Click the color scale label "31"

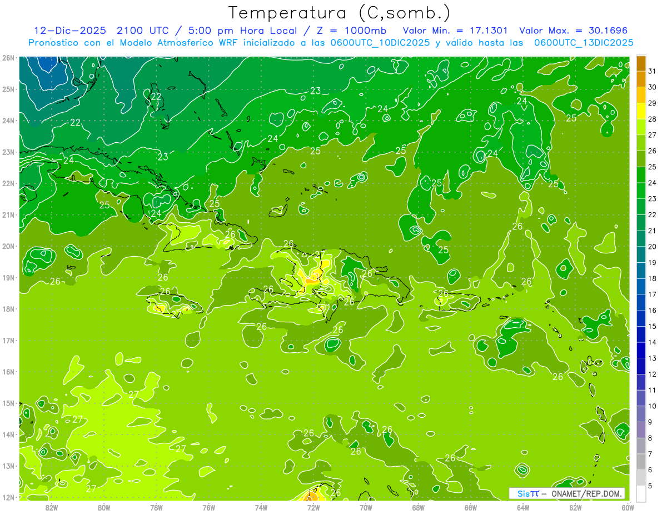coord(653,71)
